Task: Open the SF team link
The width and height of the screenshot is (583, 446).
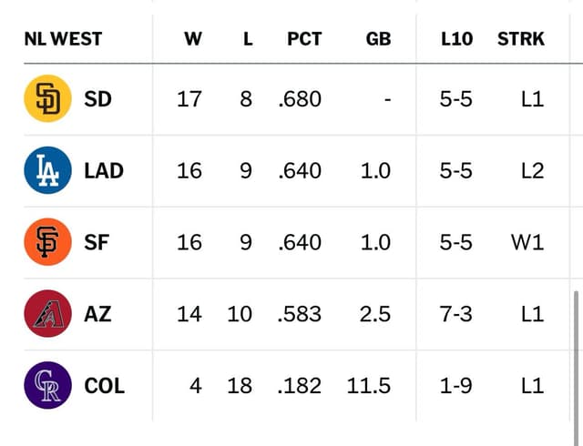Action: (x=97, y=242)
